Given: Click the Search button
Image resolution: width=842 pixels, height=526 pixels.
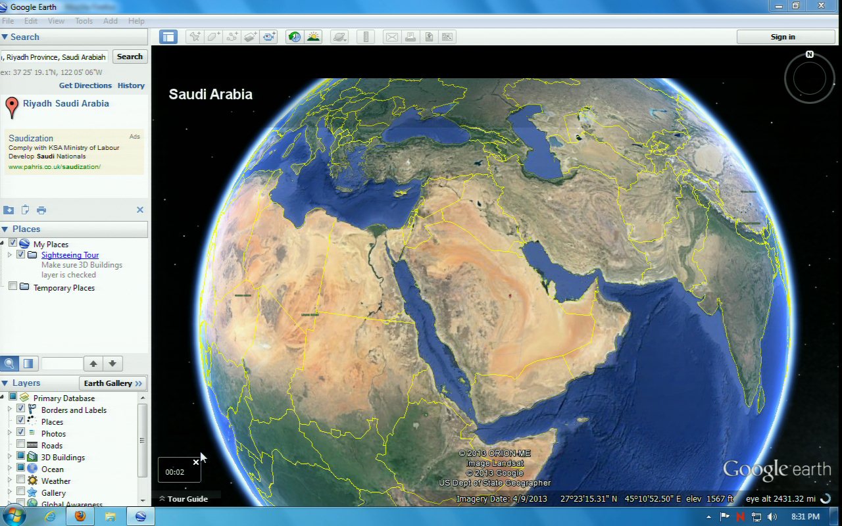Looking at the screenshot, I should (x=130, y=57).
